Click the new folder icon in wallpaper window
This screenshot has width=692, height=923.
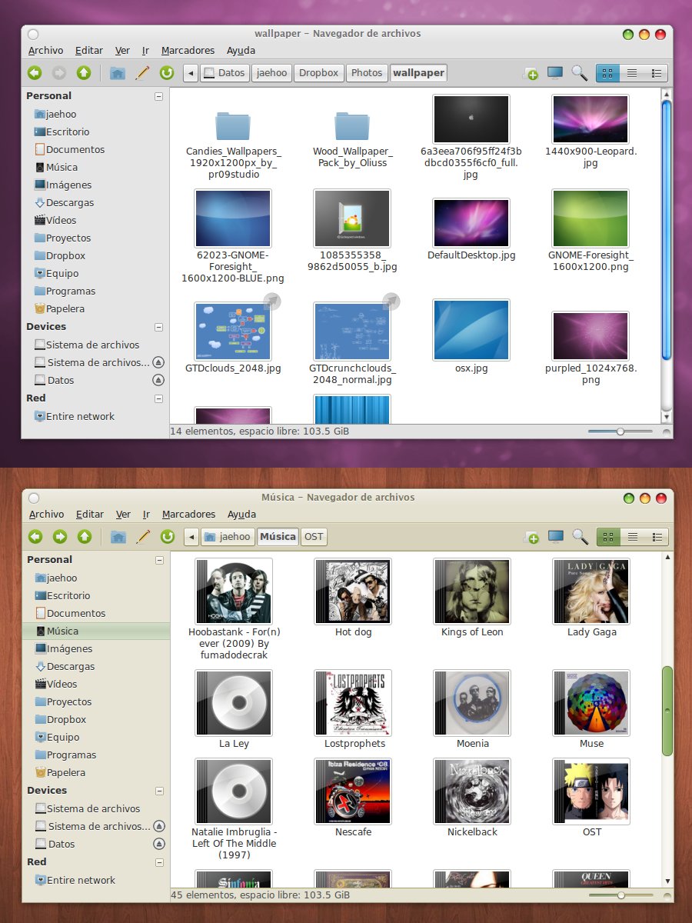[x=531, y=74]
